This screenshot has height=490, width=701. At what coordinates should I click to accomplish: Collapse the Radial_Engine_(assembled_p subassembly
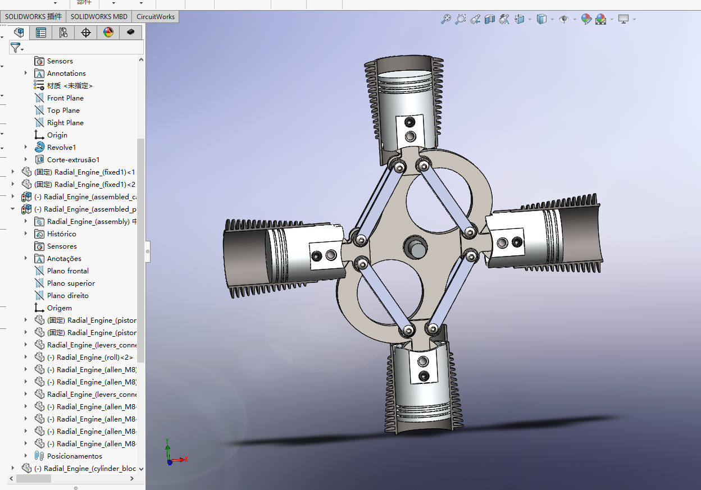click(x=13, y=209)
